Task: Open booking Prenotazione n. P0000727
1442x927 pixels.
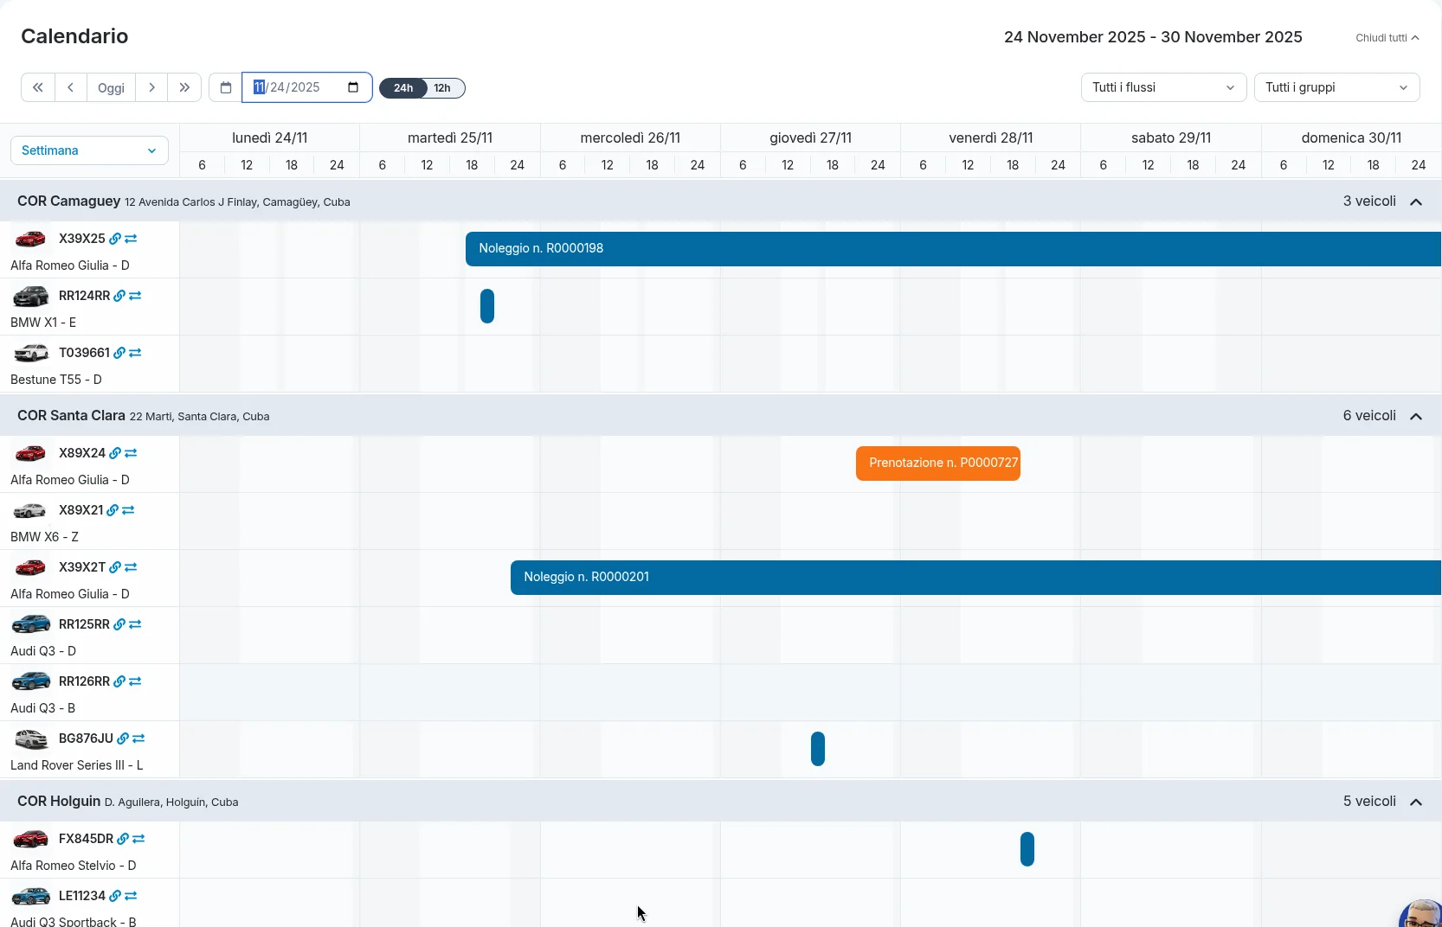Action: [938, 463]
